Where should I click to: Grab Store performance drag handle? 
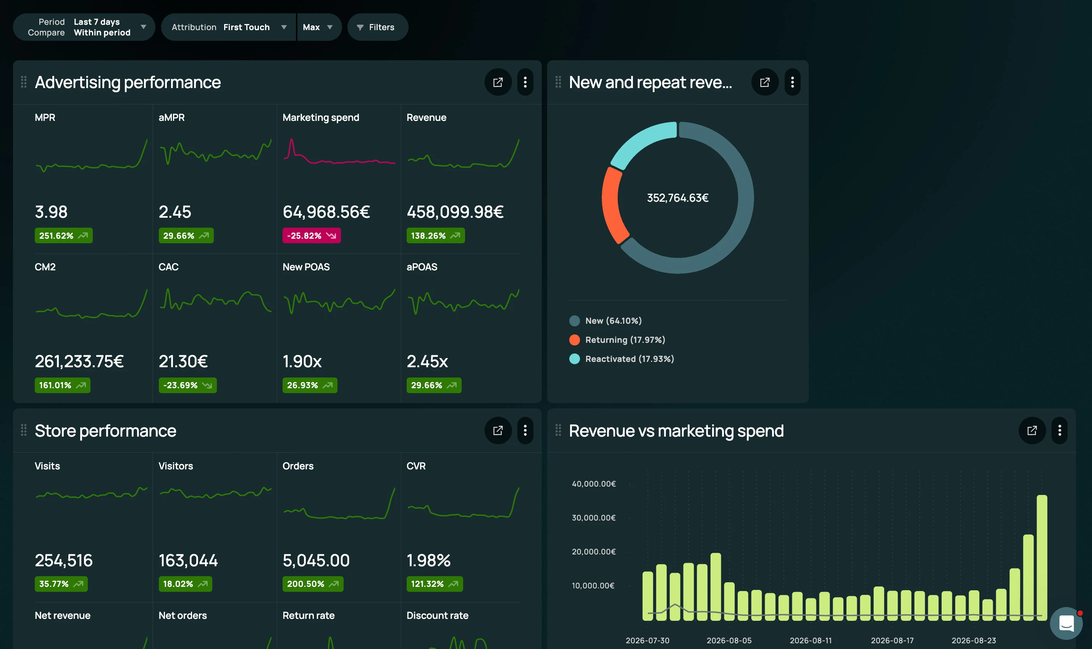pos(24,430)
